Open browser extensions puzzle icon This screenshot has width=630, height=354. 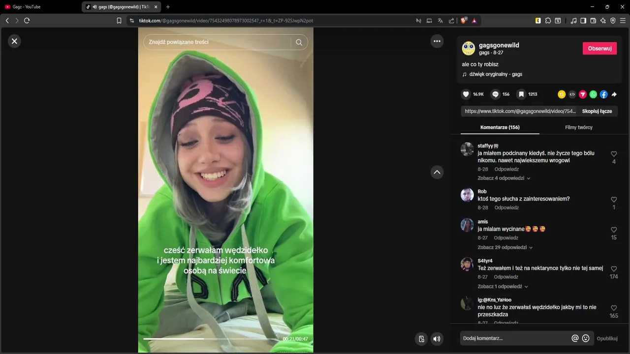point(548,21)
